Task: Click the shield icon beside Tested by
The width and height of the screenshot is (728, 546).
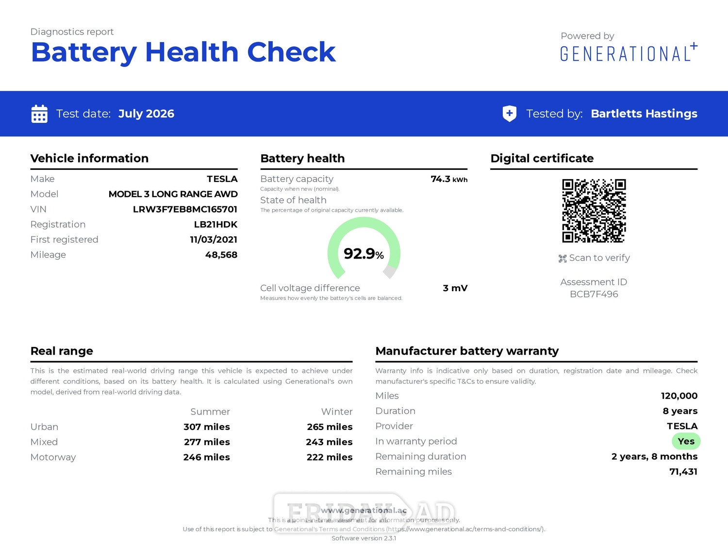Action: point(509,114)
